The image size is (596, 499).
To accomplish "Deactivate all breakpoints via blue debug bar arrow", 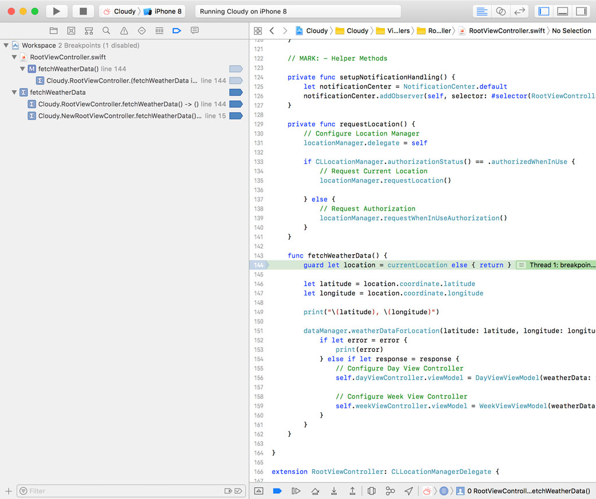I will click(x=277, y=491).
